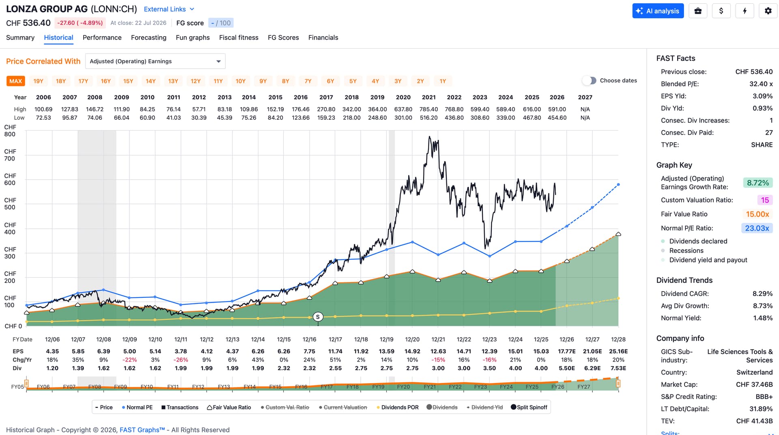Viewport: 779px width, 435px height.
Task: Click the split marker S on chart
Action: pos(318,317)
